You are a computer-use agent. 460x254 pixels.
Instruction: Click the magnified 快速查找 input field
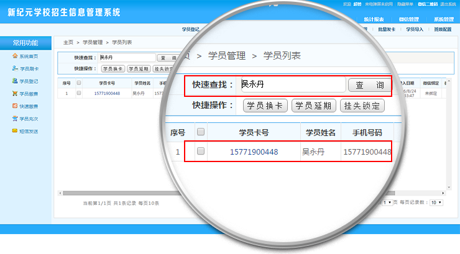293,84
